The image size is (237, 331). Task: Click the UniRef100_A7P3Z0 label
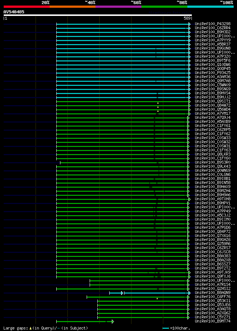(x=213, y=57)
